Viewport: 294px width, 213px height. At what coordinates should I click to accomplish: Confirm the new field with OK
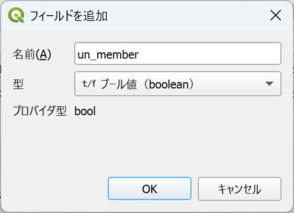(x=150, y=188)
